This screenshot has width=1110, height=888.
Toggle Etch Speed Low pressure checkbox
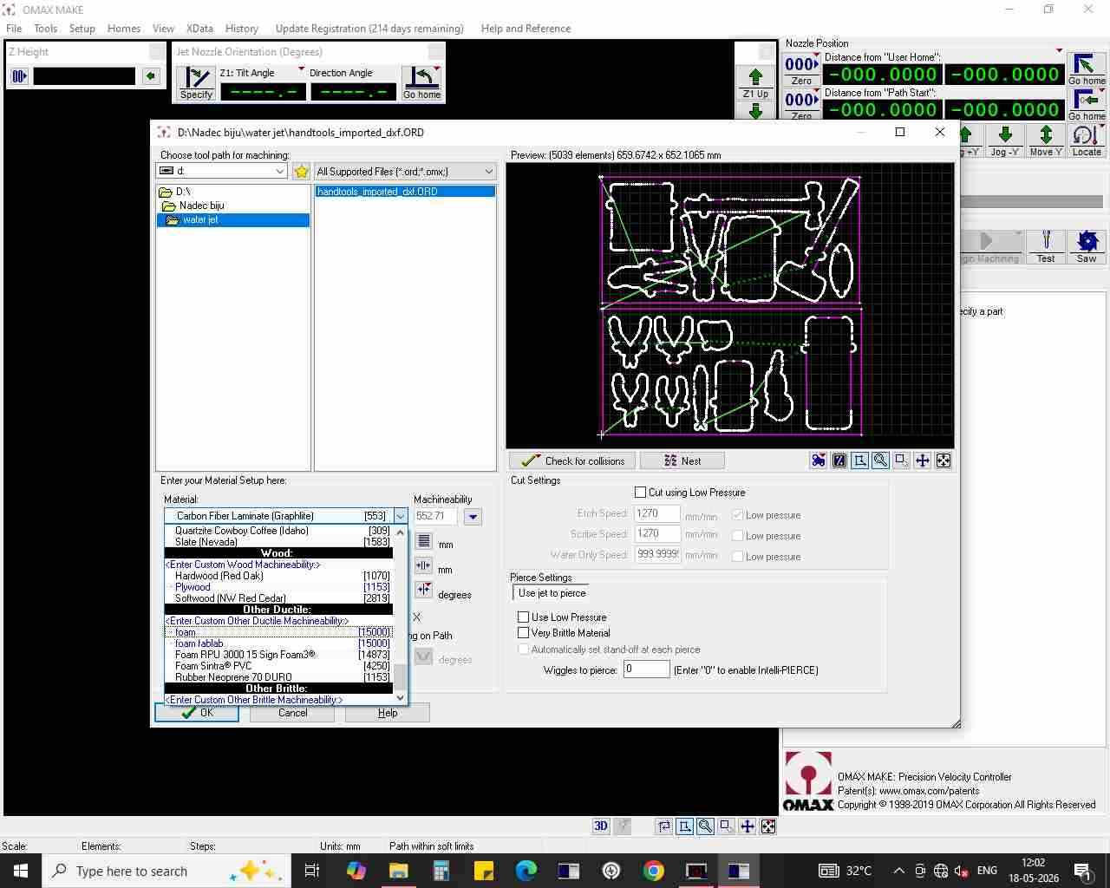pos(738,515)
